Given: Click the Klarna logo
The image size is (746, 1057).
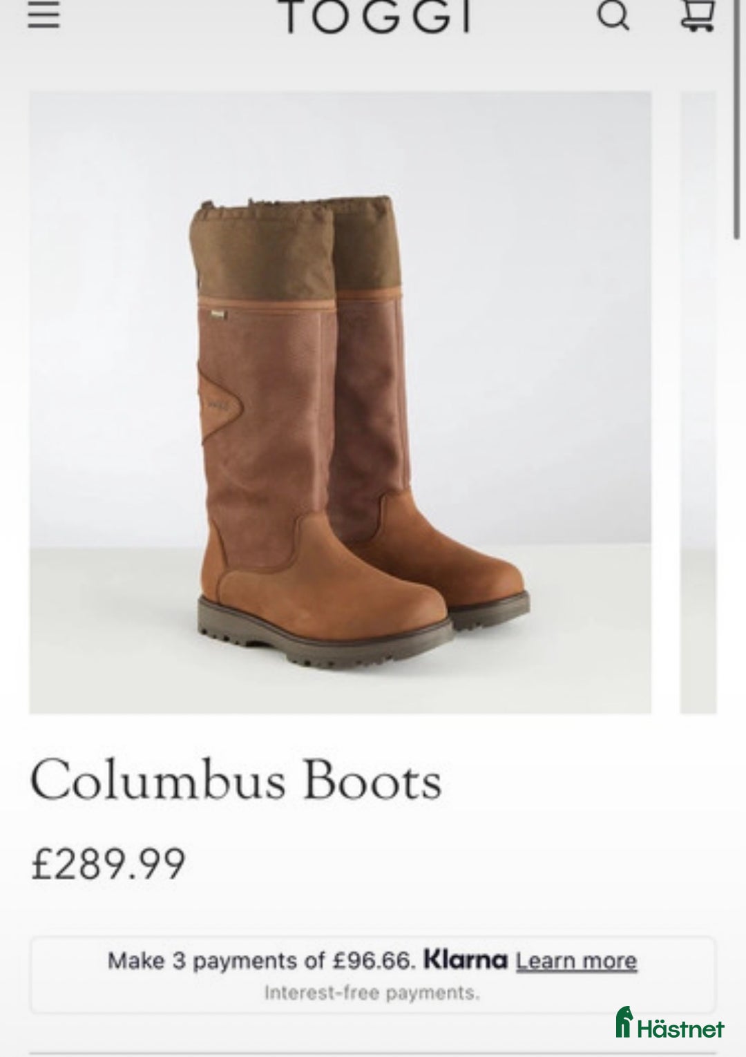Looking at the screenshot, I should 465,960.
